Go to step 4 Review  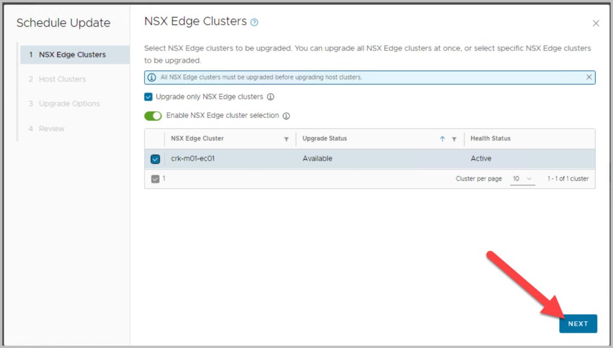point(47,129)
